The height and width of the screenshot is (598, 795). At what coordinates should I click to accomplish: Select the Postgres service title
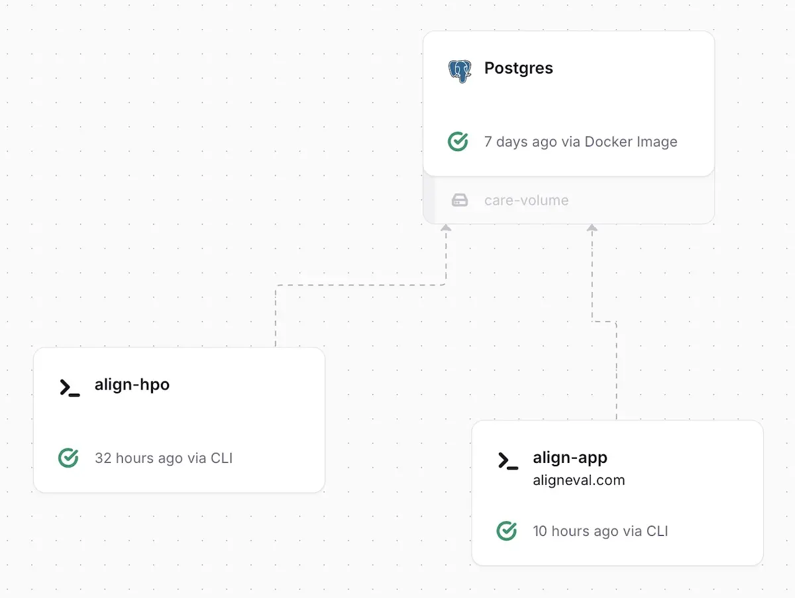coord(518,68)
